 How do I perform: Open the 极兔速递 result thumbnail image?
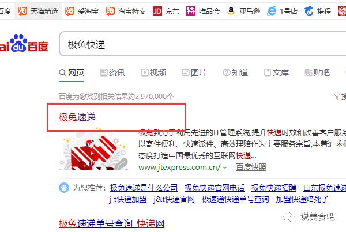[93, 149]
